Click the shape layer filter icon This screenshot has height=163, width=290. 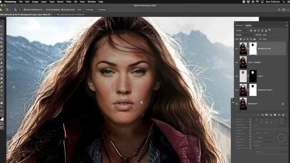click(262, 30)
